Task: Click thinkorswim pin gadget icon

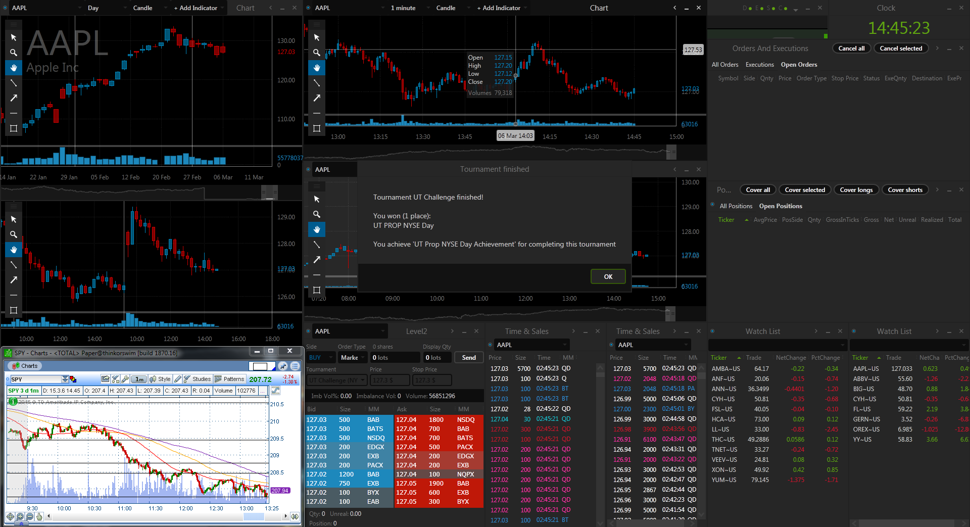Action: point(283,366)
